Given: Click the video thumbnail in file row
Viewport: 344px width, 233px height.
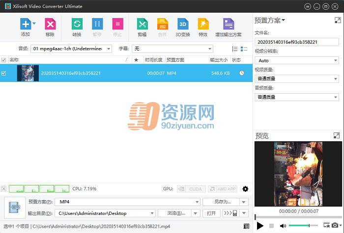Looking at the screenshot, I should (28, 73).
